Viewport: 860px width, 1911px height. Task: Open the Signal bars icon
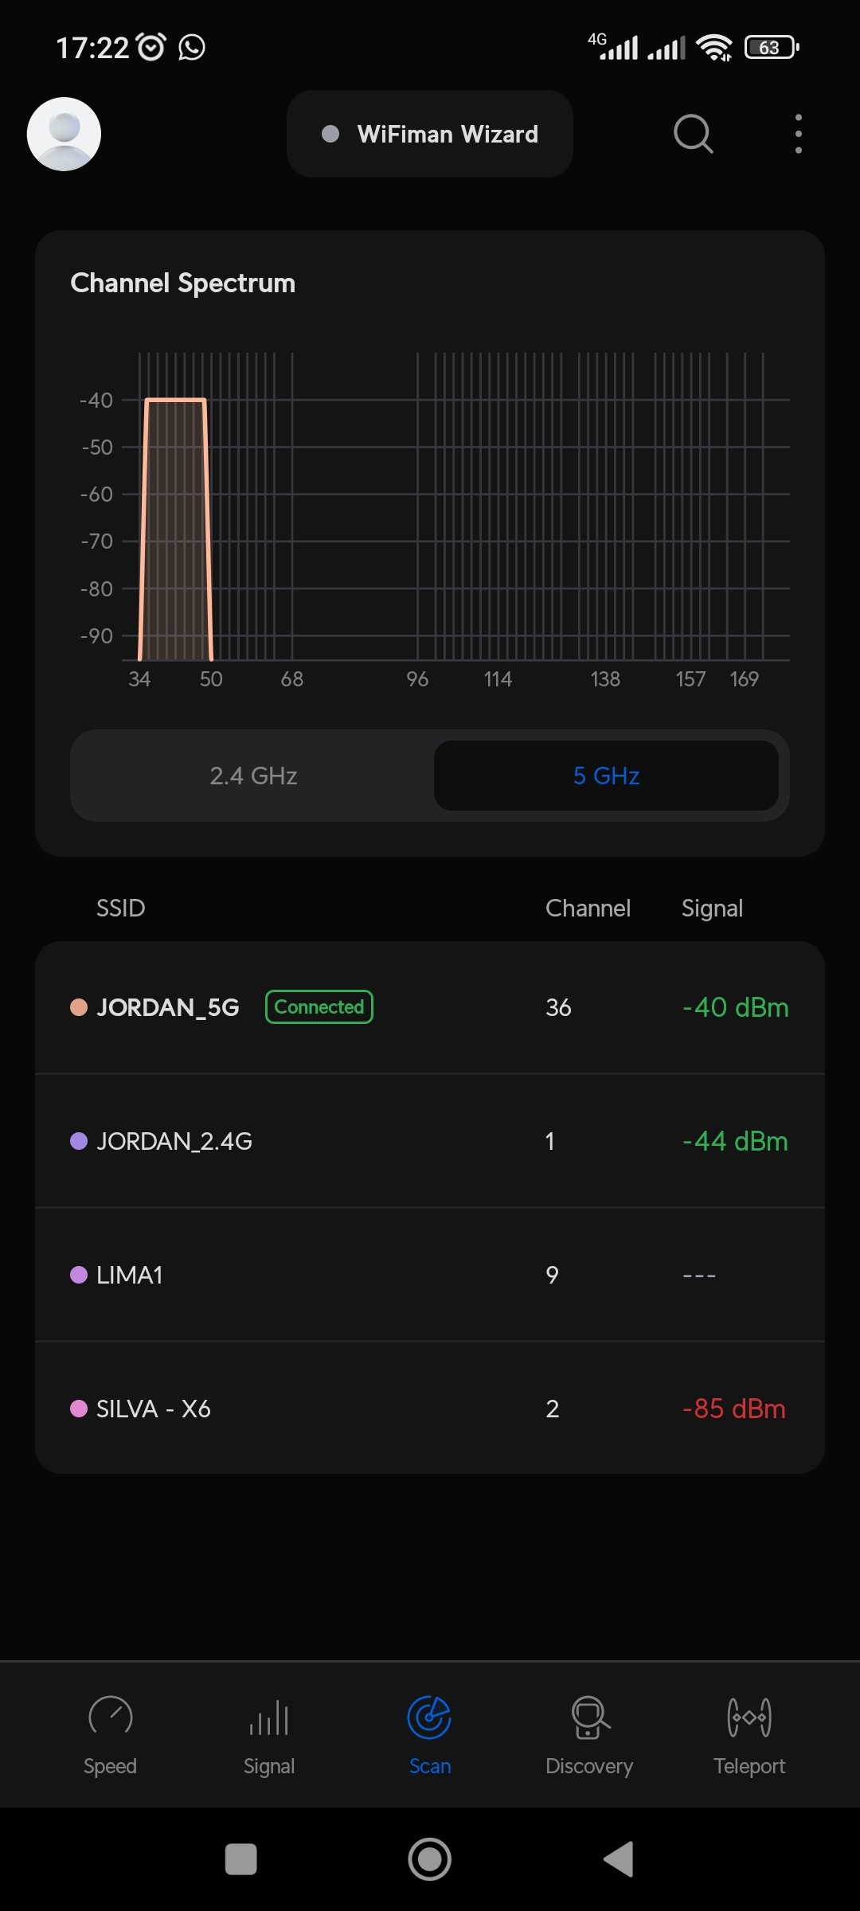pyautogui.click(x=269, y=1717)
